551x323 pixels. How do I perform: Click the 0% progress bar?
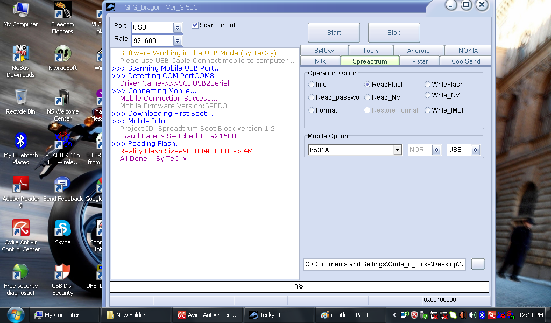click(299, 287)
